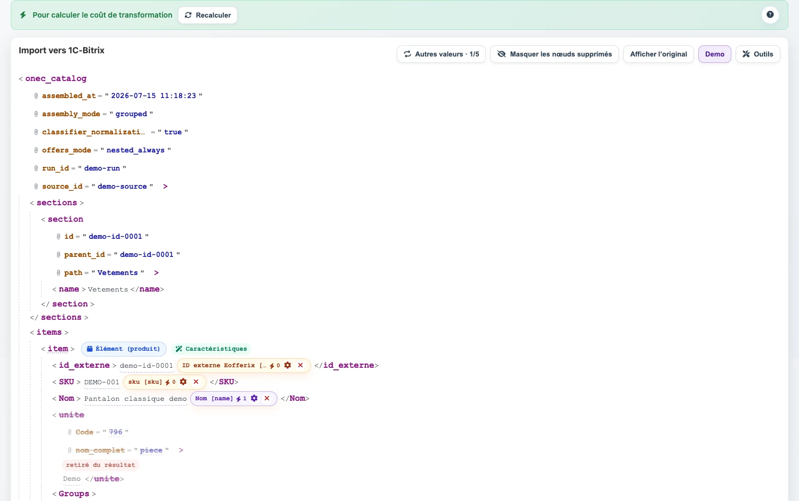The image size is (799, 501).
Task: Click the parent_id attribute name
Action: click(85, 254)
